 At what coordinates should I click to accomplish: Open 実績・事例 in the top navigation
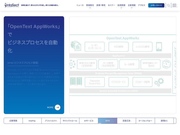101,5
